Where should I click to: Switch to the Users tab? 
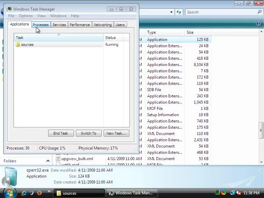[x=120, y=25]
